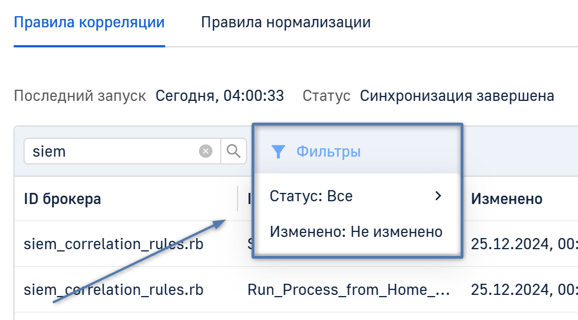
Task: Sort by the ID брокера column header
Action: point(63,198)
